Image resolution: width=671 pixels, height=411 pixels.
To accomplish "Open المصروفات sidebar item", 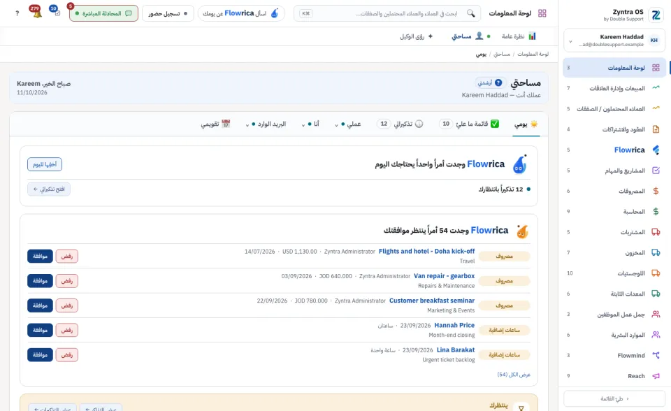I will point(614,191).
